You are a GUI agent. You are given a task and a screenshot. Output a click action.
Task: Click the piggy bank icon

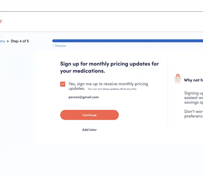tap(178, 80)
